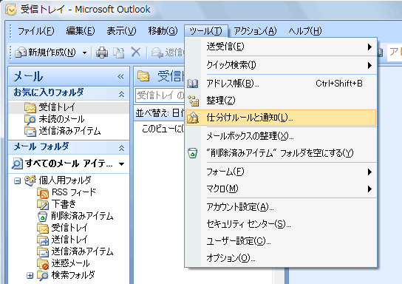Click the メール pane title

click(x=28, y=76)
